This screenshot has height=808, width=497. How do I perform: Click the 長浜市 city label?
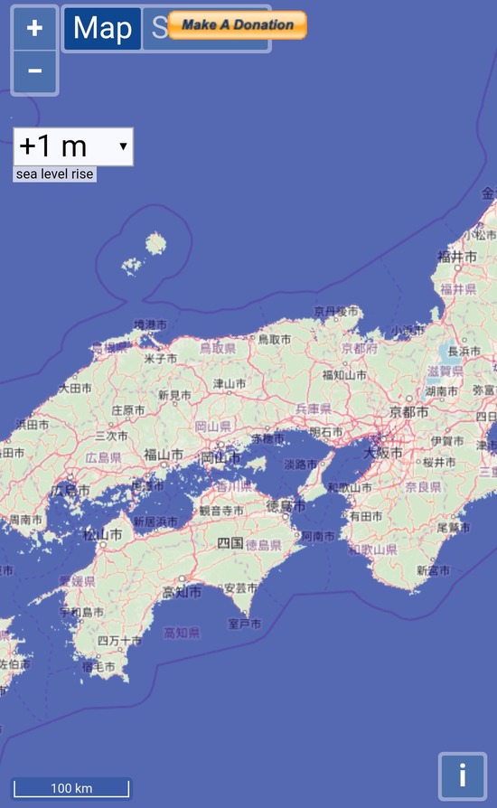coord(464,352)
